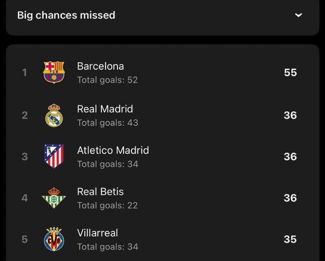Click the Barcelona club crest
The width and height of the screenshot is (325, 261).
[54, 72]
